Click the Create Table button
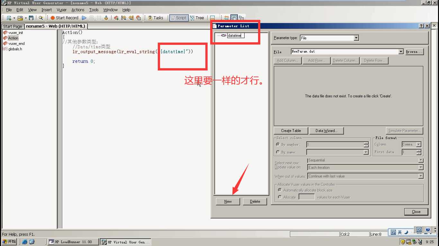The image size is (439, 246). click(x=291, y=131)
